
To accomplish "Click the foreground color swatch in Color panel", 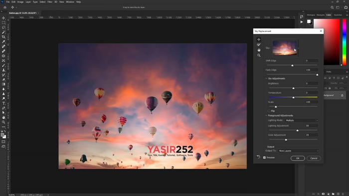I will 309,21.
